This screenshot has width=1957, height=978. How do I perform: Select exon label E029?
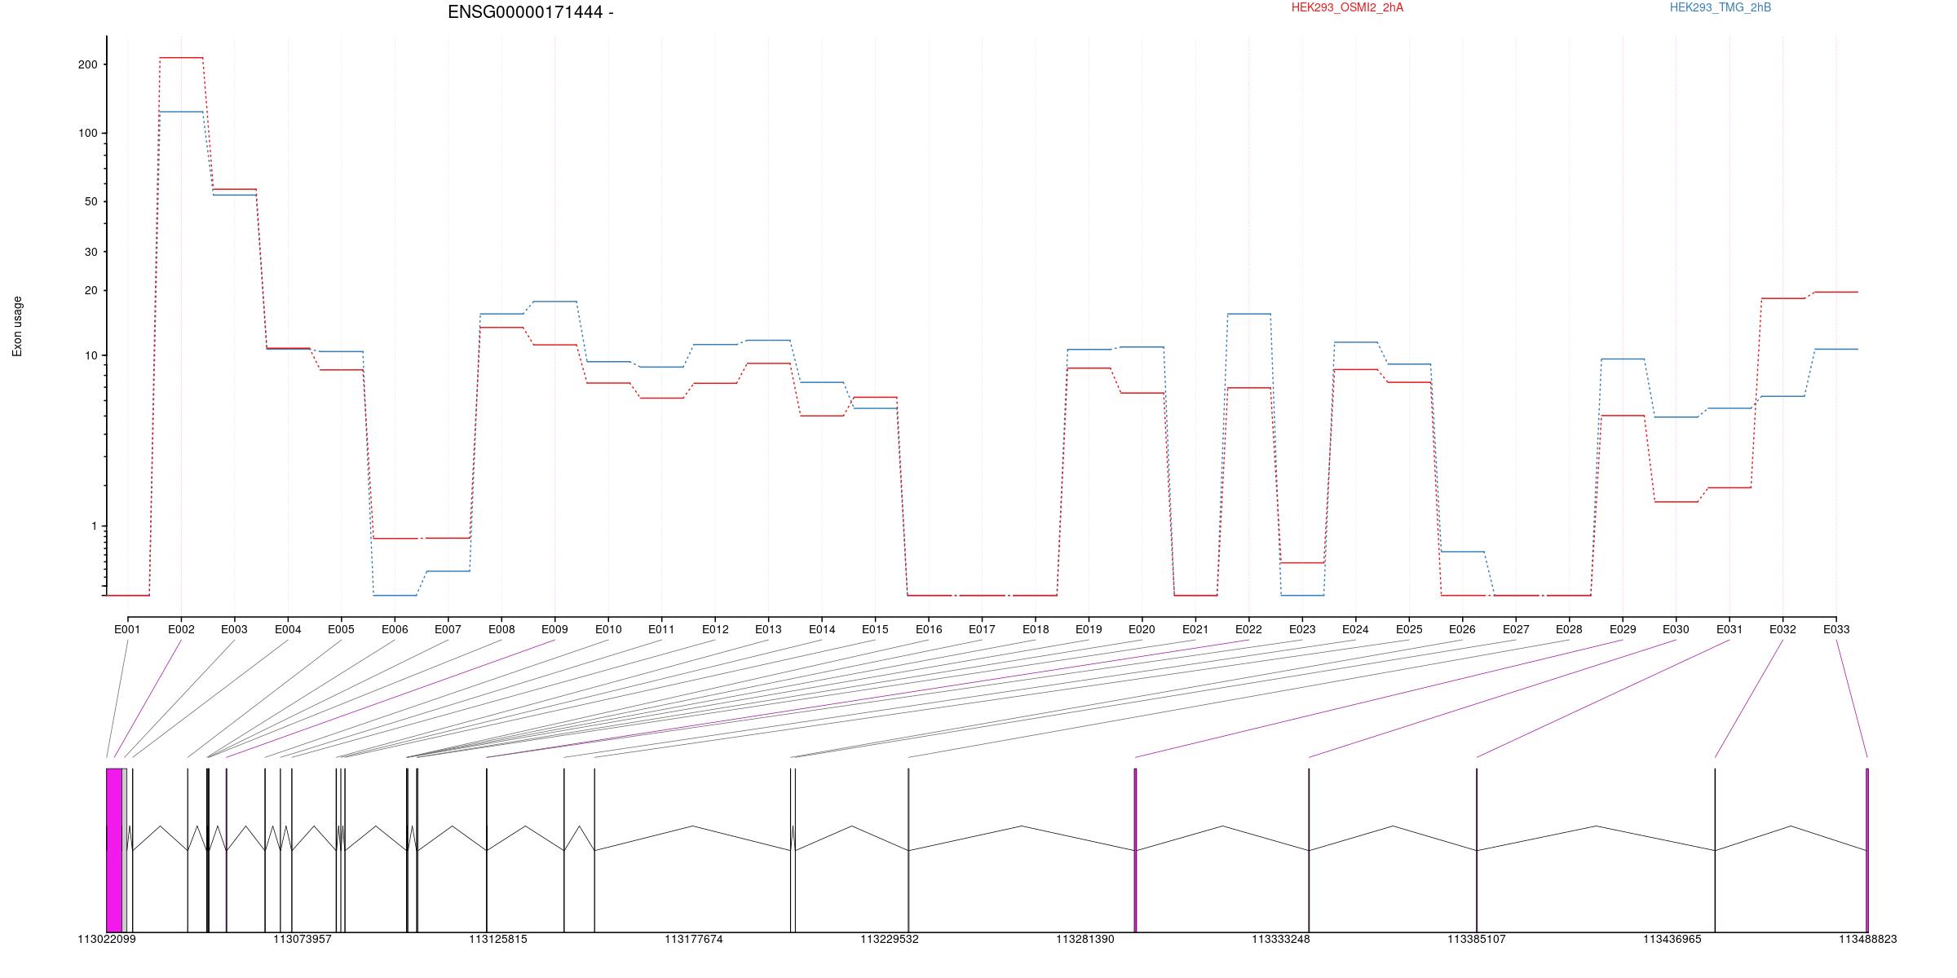(1623, 629)
